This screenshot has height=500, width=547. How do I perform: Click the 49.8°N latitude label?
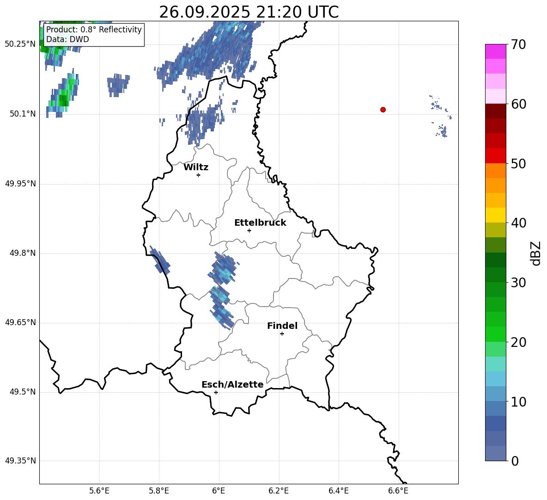pyautogui.click(x=23, y=253)
